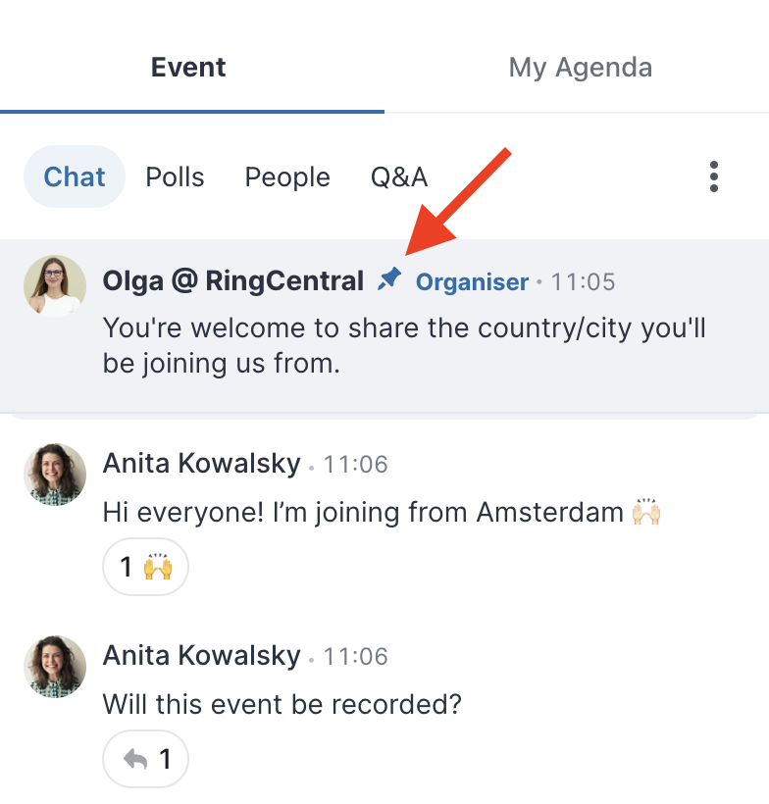Click Anita Kowalsky's avatar on Amsterdam message
This screenshot has height=804, width=769.
55,475
